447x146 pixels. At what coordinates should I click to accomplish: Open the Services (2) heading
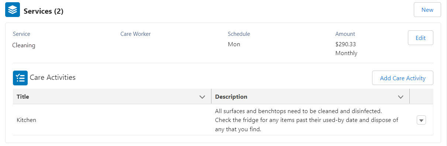44,11
